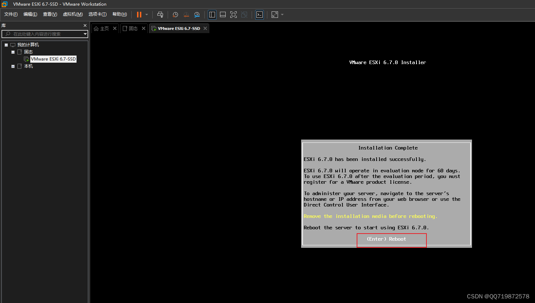The width and height of the screenshot is (535, 303).
Task: Click (Enter) Reboot in the installer
Action: click(386, 239)
